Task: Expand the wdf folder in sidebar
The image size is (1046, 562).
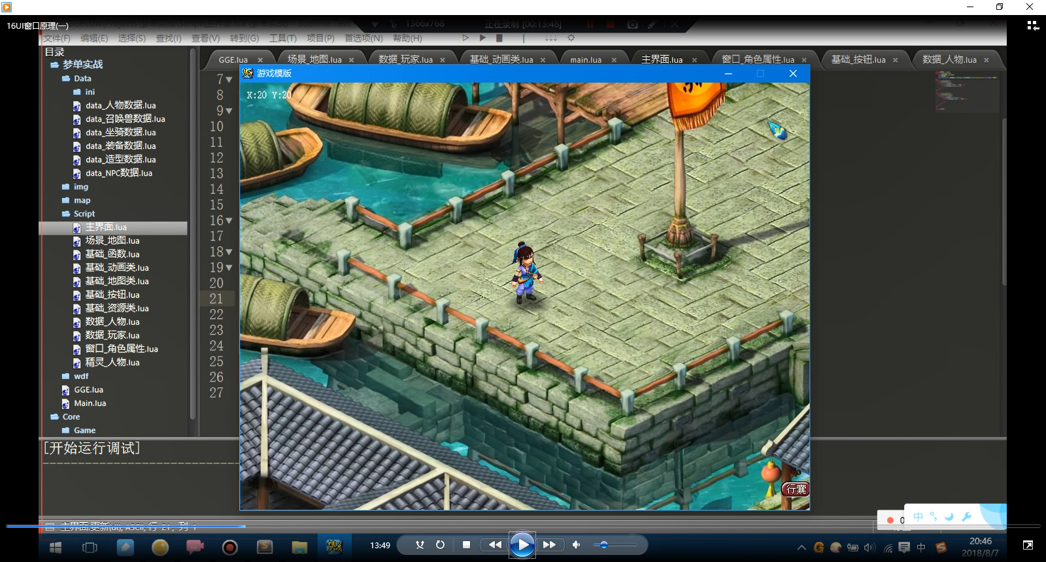Action: click(x=81, y=376)
